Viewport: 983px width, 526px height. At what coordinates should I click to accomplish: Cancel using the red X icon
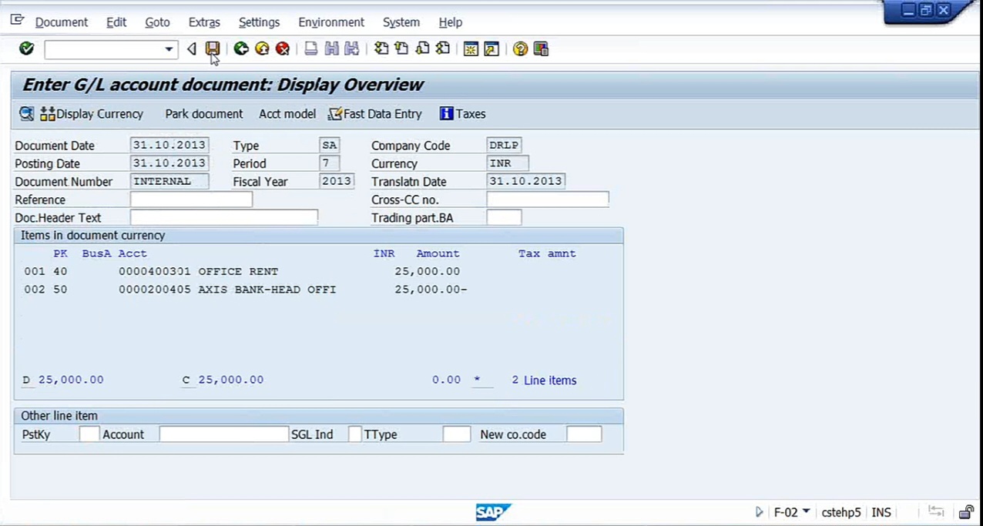[283, 49]
